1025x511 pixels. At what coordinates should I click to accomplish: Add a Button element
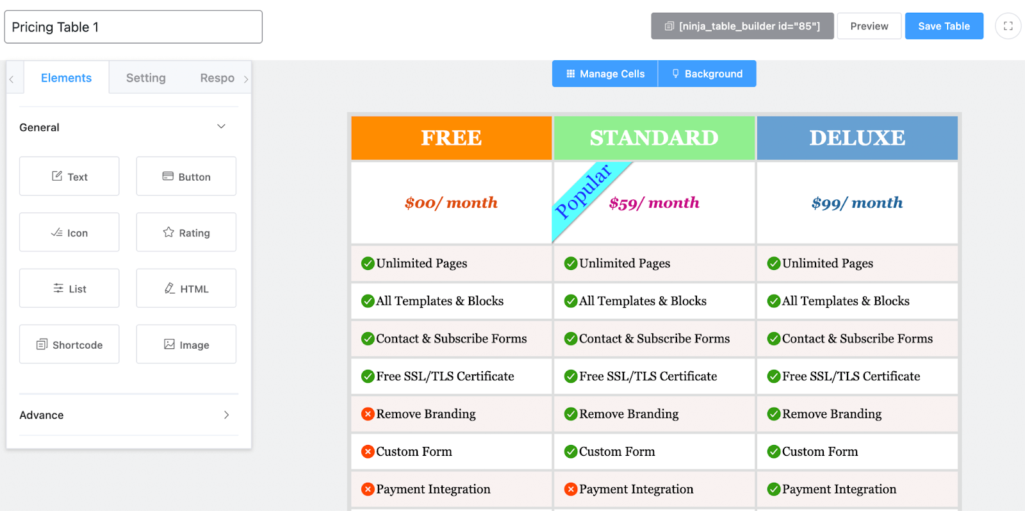point(186,176)
